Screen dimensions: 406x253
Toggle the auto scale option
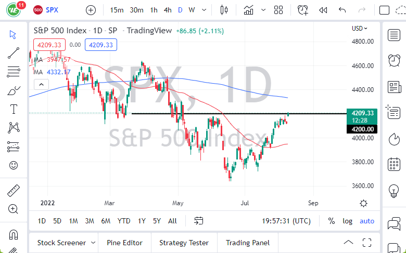[367, 221]
